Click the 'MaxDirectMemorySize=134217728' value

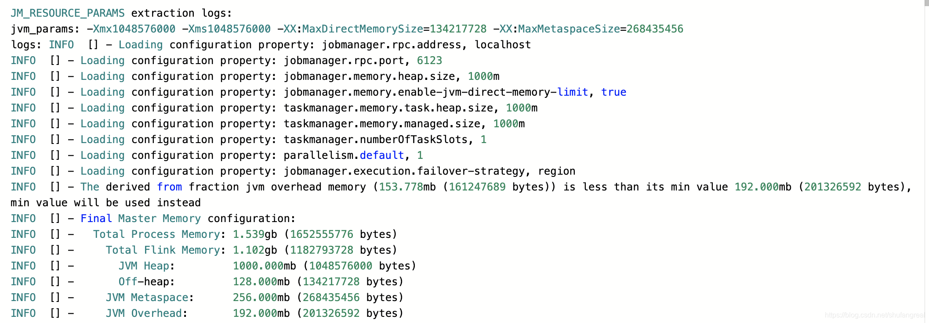[x=394, y=29]
